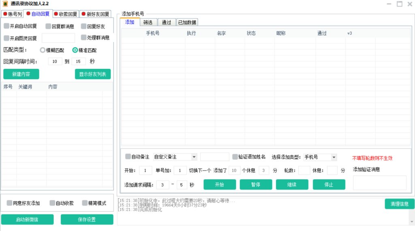415x231 pixels.
Task: Click the app icon in title bar
Action: click(5, 4)
